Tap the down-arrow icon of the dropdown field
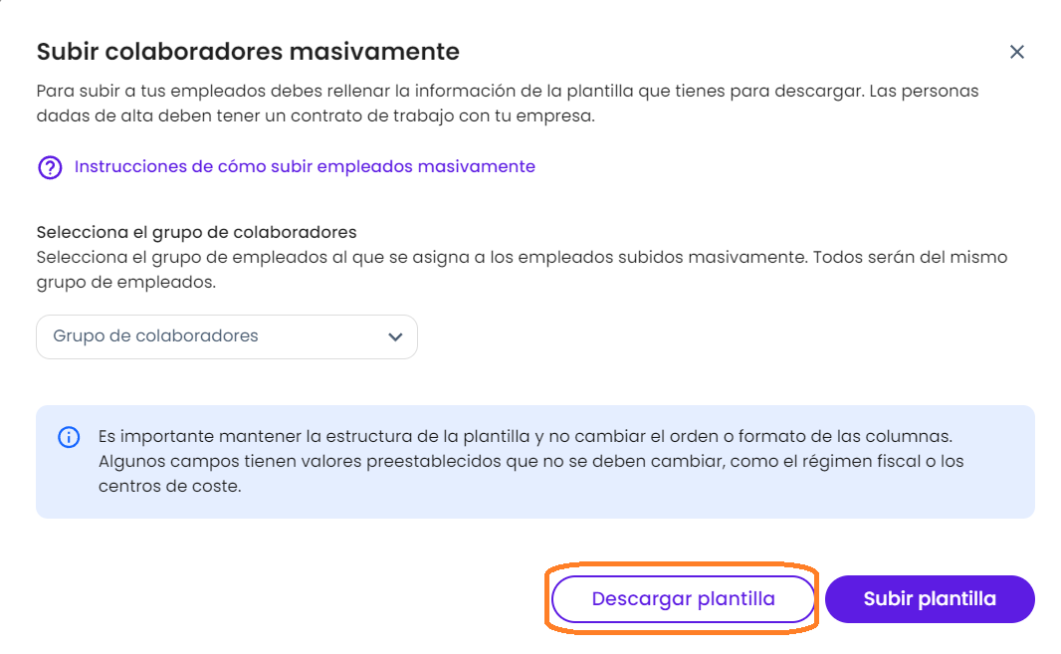The image size is (1061, 654). [395, 336]
